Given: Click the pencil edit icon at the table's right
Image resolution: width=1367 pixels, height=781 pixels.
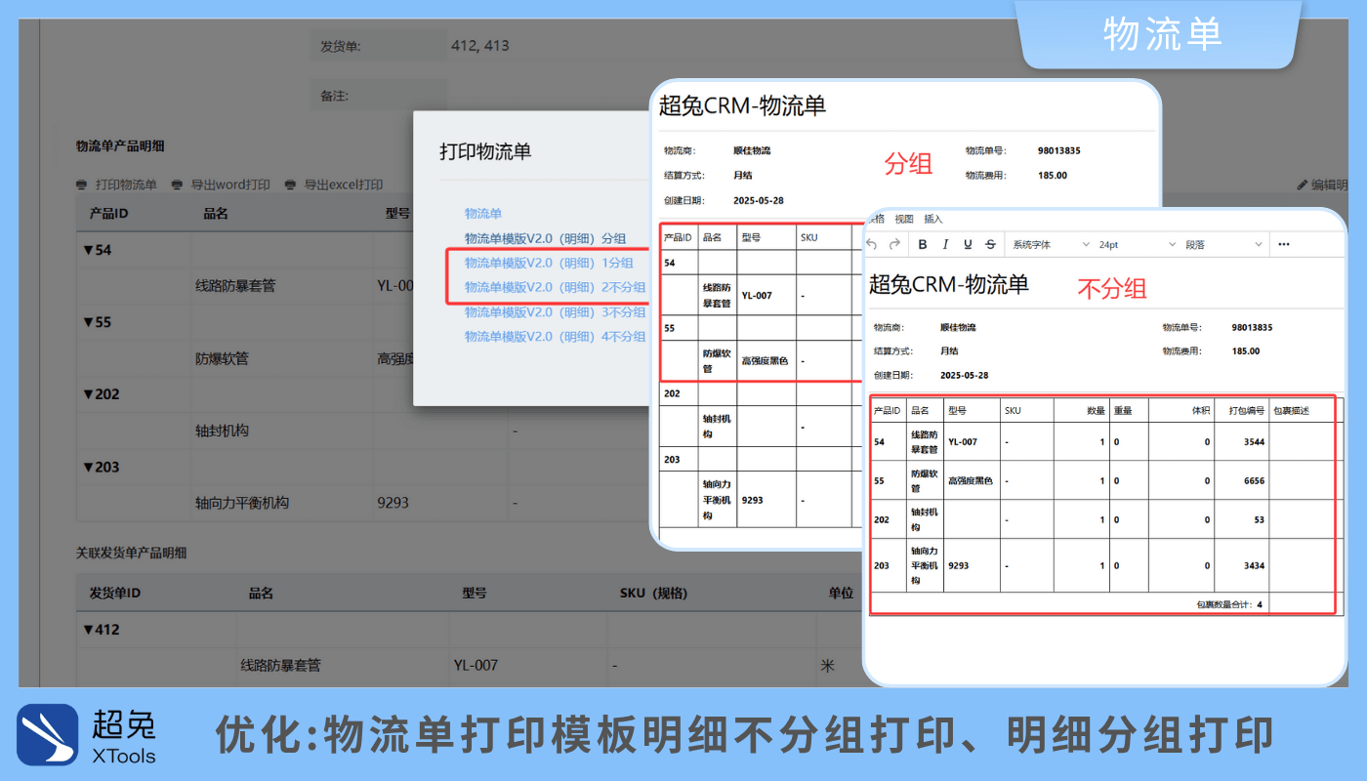Looking at the screenshot, I should point(1303,185).
